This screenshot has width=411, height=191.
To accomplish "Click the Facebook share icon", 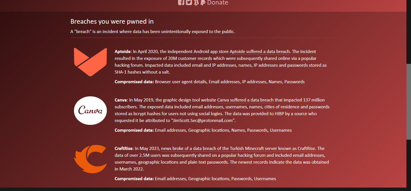I will pos(181,2).
